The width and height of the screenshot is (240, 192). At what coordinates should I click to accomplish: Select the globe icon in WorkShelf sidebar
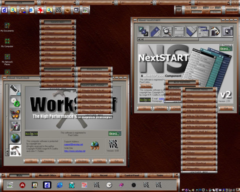point(15,138)
